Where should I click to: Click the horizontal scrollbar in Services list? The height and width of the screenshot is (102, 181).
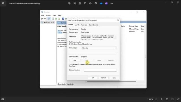pos(111,81)
